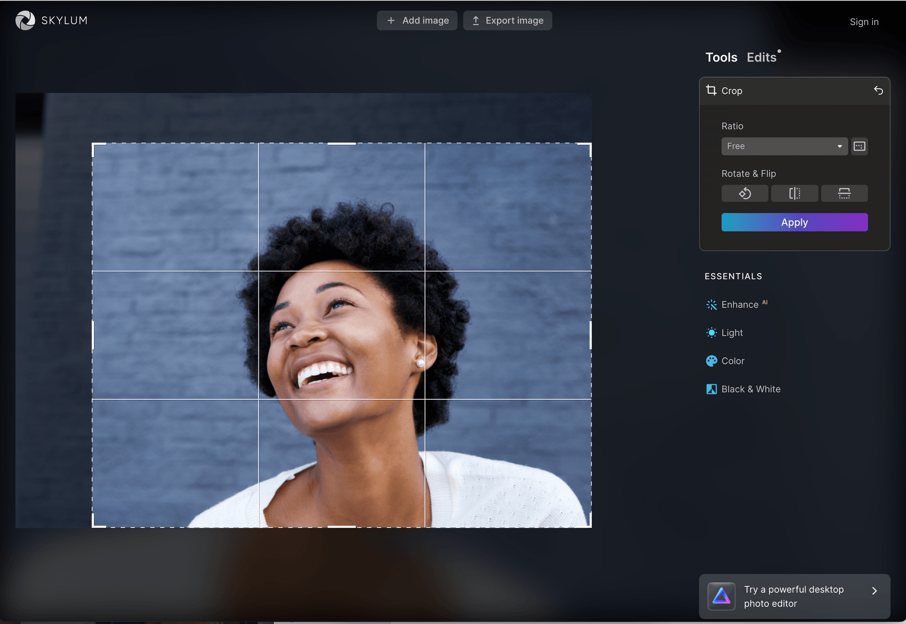Click the upload icon on Export image
The image size is (906, 624).
pos(476,20)
